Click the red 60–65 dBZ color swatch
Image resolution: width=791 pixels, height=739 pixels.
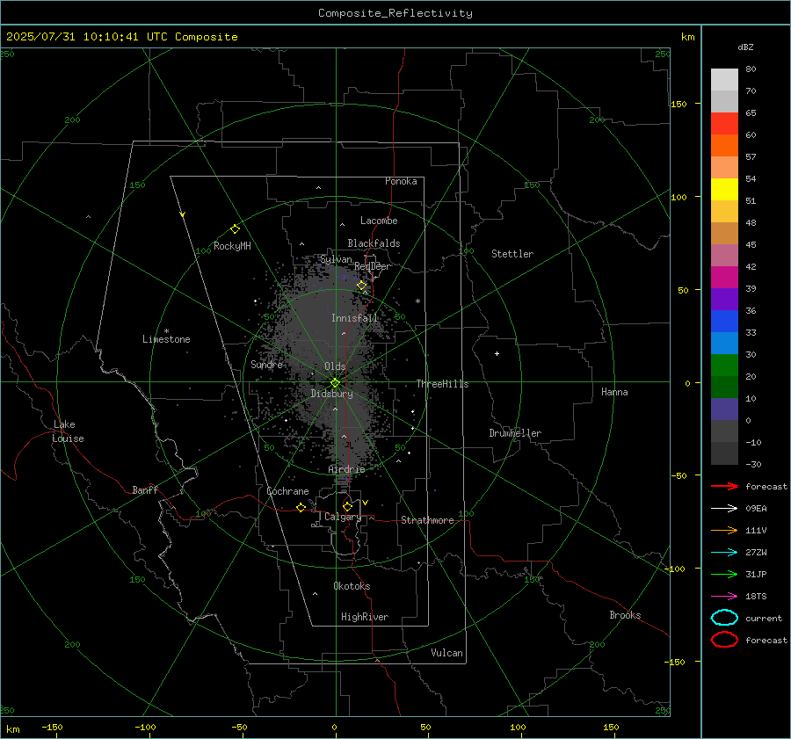click(x=724, y=124)
